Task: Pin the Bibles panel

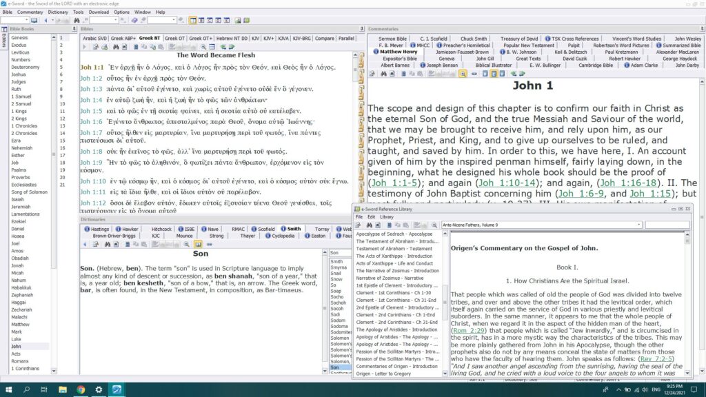Action: (x=361, y=29)
